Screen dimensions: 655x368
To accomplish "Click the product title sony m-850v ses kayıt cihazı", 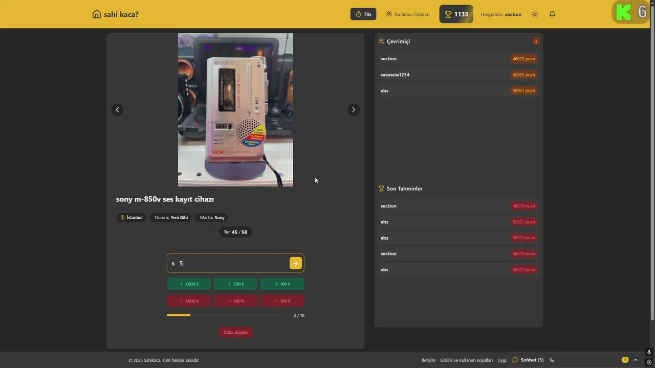I will click(165, 199).
